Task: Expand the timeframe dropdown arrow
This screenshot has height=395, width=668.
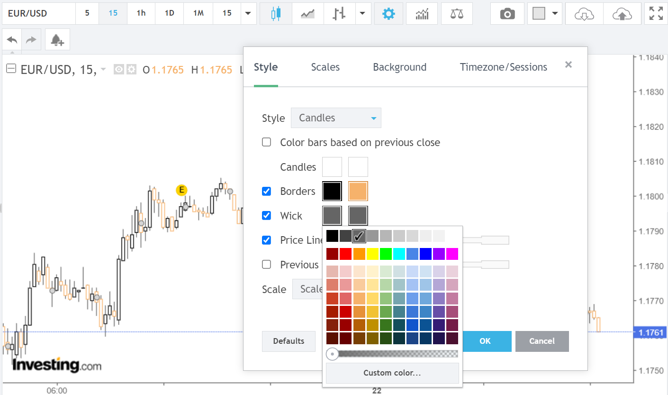Action: click(248, 13)
